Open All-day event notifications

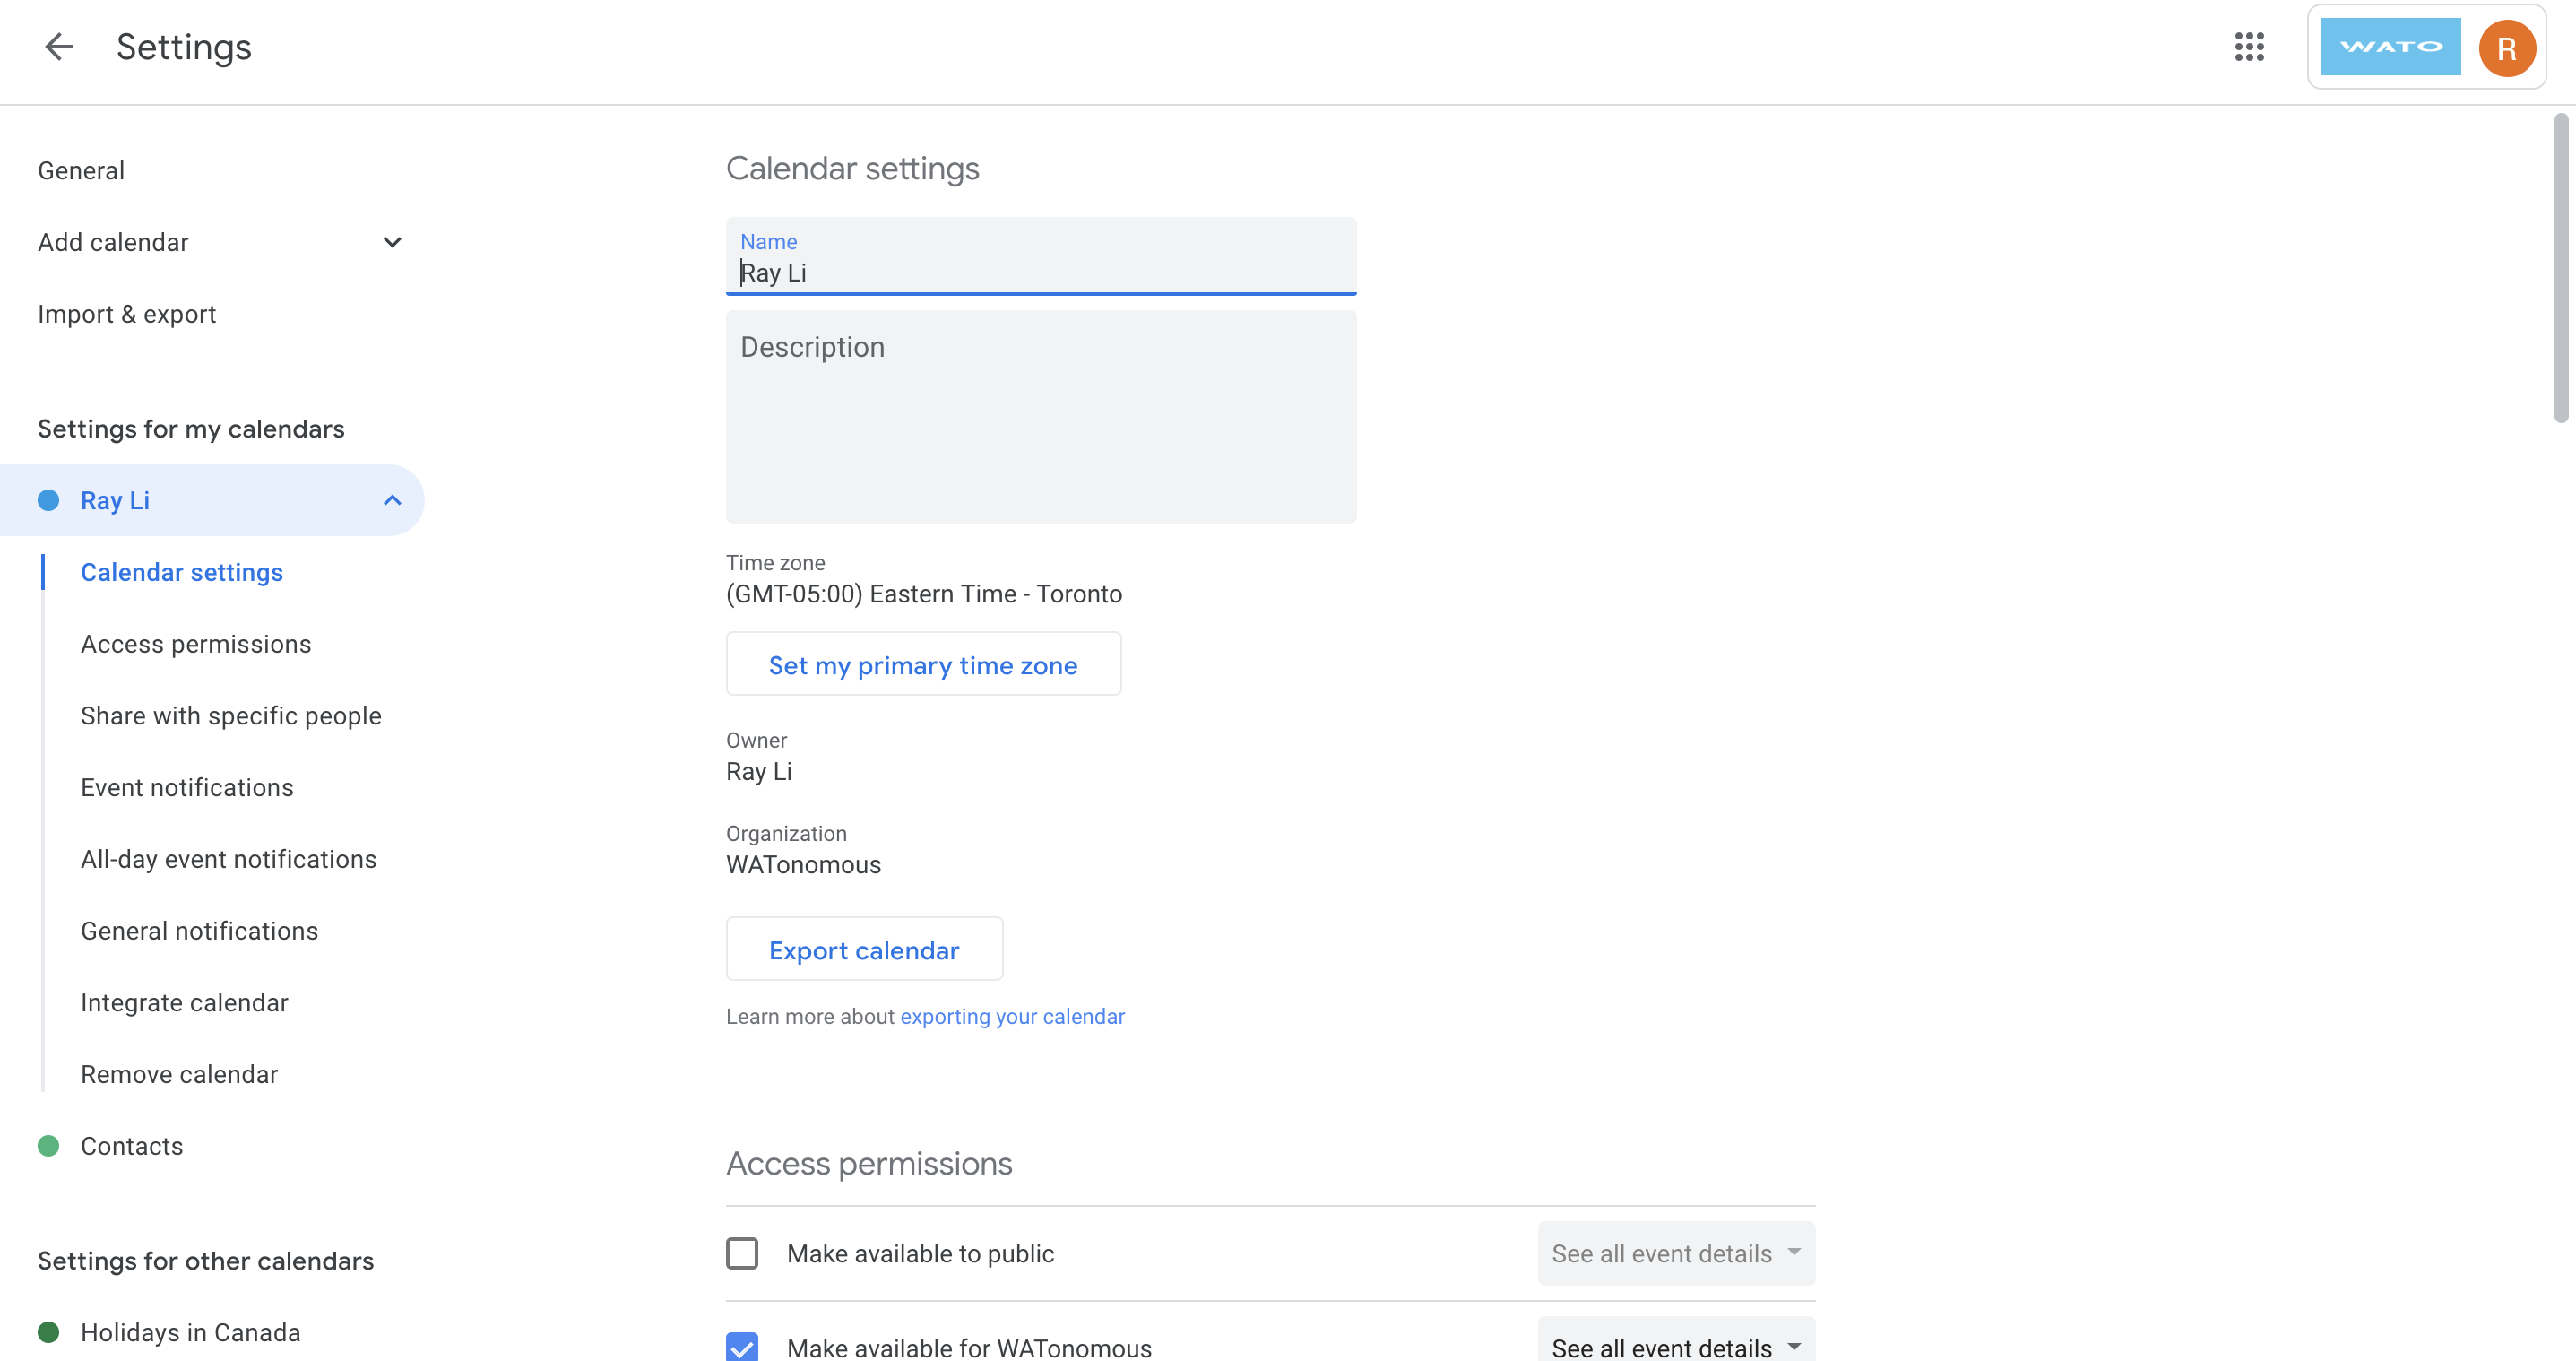229,859
